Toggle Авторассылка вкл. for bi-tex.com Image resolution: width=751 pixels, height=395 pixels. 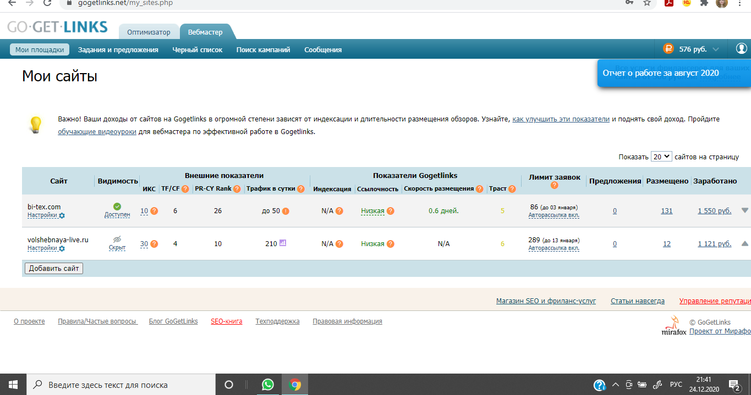pyautogui.click(x=553, y=215)
